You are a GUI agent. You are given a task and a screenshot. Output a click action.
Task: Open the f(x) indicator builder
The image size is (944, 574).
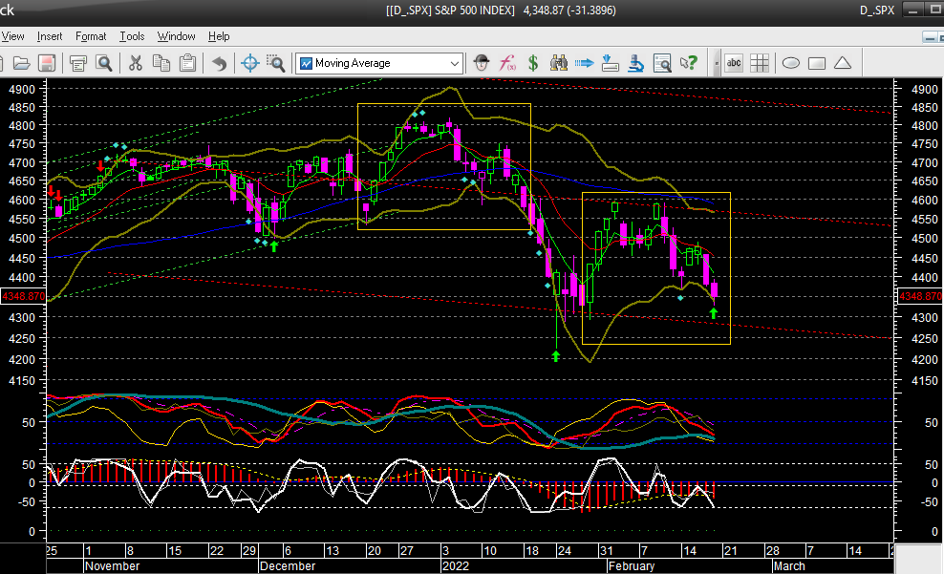coord(507,63)
